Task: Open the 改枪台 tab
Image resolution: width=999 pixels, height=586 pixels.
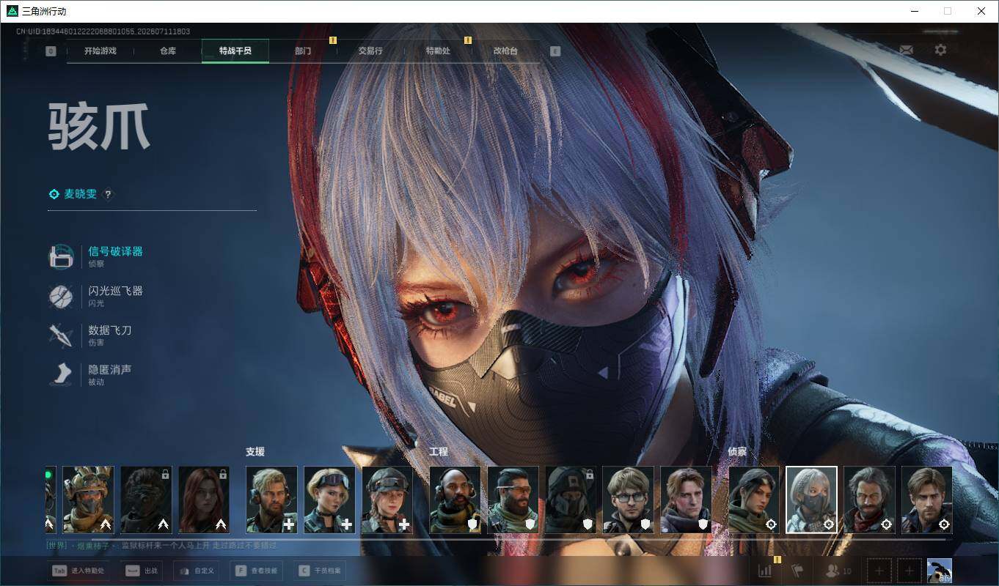Action: tap(505, 51)
